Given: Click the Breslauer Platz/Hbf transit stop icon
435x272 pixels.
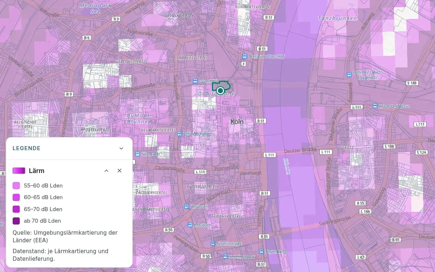Looking at the screenshot, I should pyautogui.click(x=245, y=56).
